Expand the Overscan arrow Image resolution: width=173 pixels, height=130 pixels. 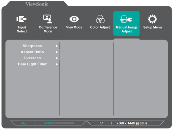click(57, 58)
